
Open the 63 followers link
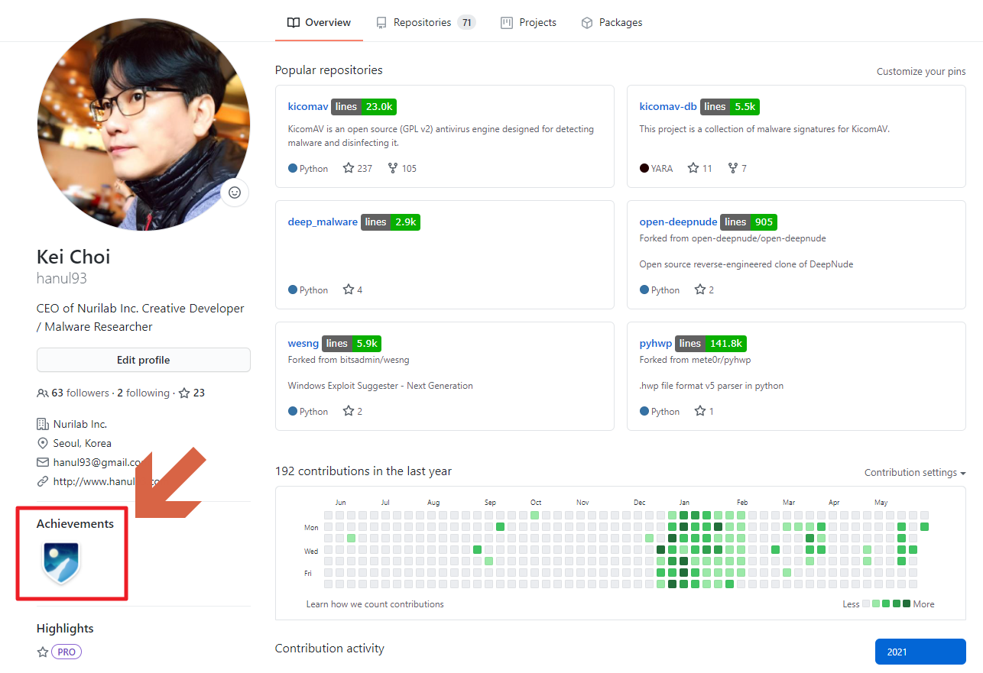(73, 393)
